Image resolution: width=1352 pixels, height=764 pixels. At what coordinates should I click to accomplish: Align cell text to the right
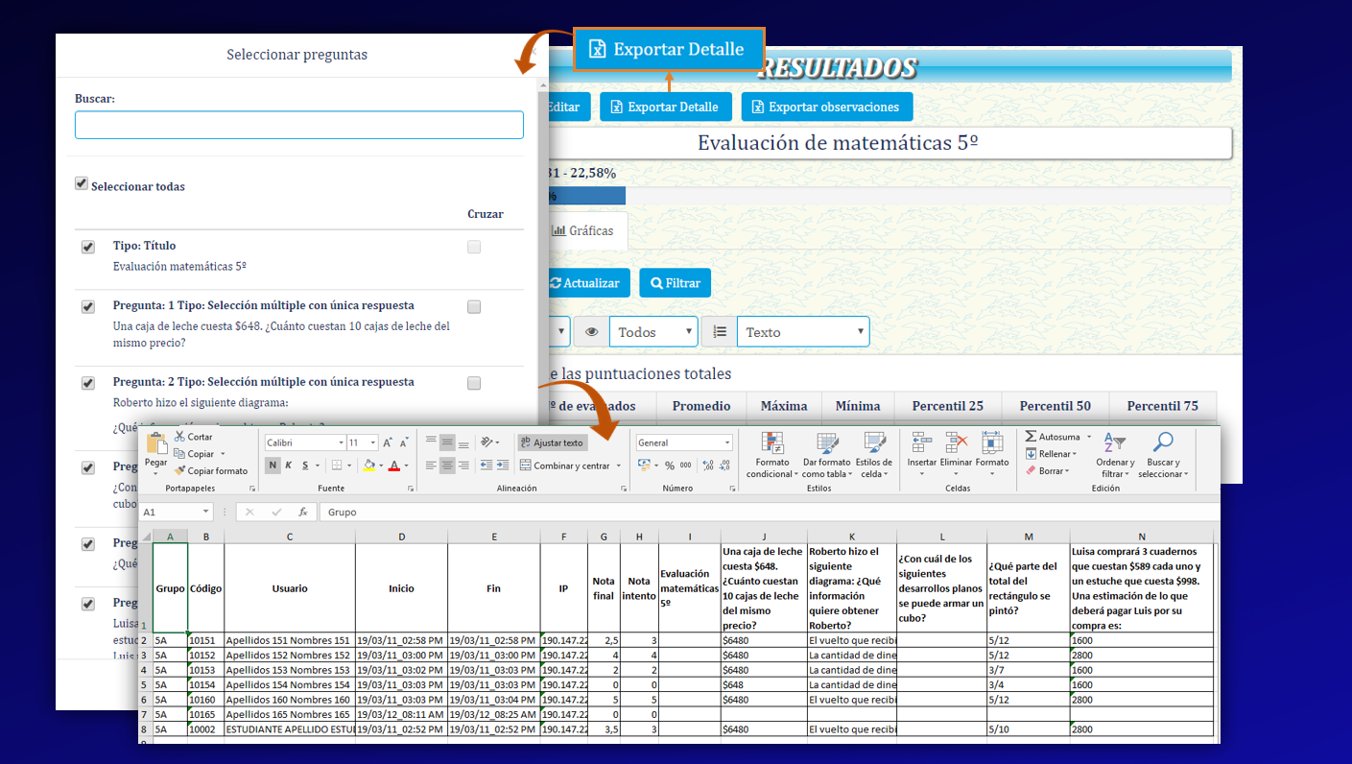point(463,466)
